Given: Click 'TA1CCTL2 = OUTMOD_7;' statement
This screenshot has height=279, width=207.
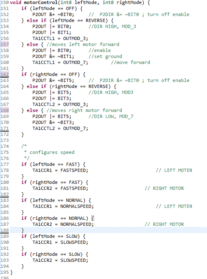Looking at the screenshot, I should [x=60, y=128].
